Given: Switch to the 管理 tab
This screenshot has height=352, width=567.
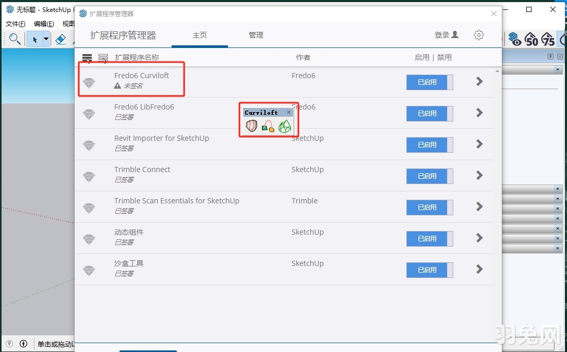Looking at the screenshot, I should coord(256,35).
